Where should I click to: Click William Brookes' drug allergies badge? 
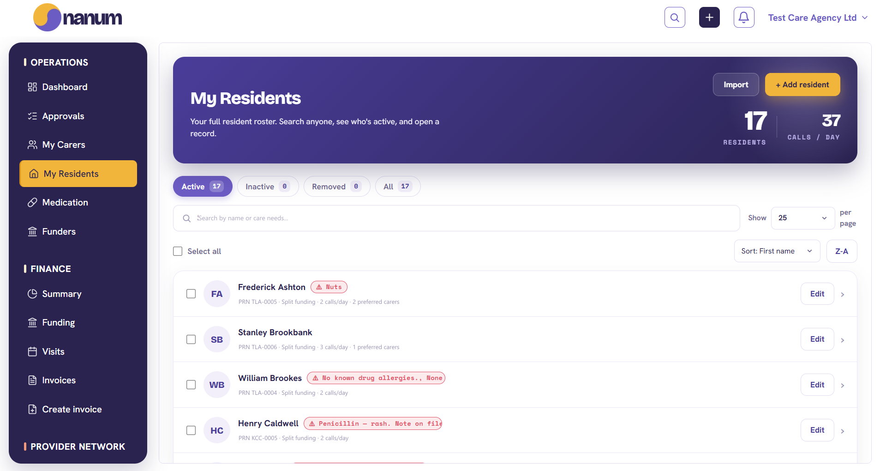[376, 378]
